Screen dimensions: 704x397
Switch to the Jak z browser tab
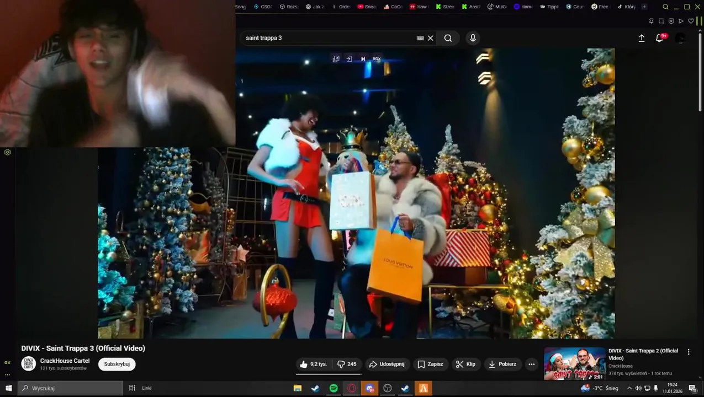pos(315,7)
